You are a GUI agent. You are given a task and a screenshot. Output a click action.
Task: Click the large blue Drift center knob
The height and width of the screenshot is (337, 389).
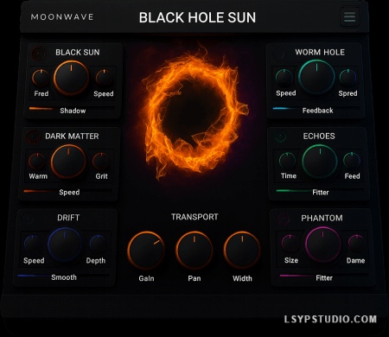65,245
